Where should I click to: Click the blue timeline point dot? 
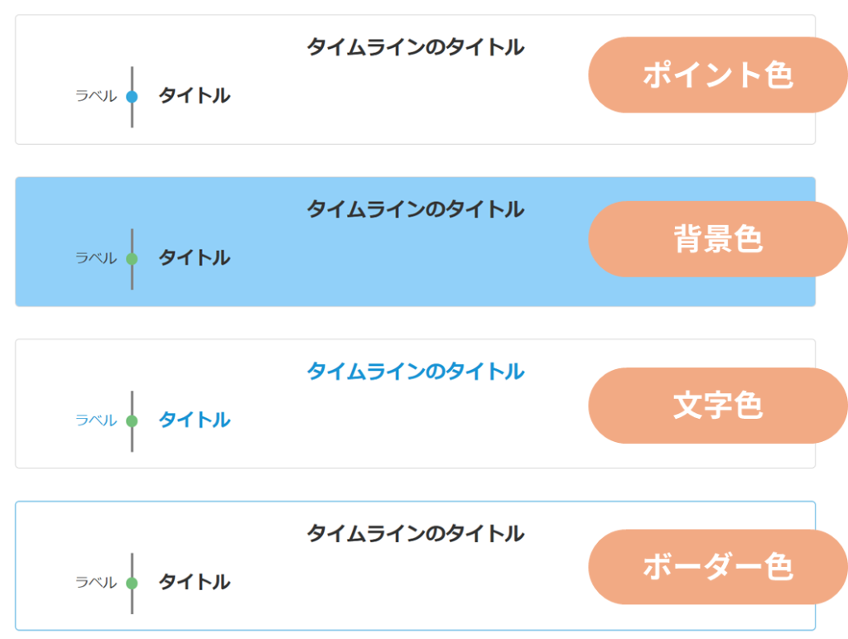(132, 97)
